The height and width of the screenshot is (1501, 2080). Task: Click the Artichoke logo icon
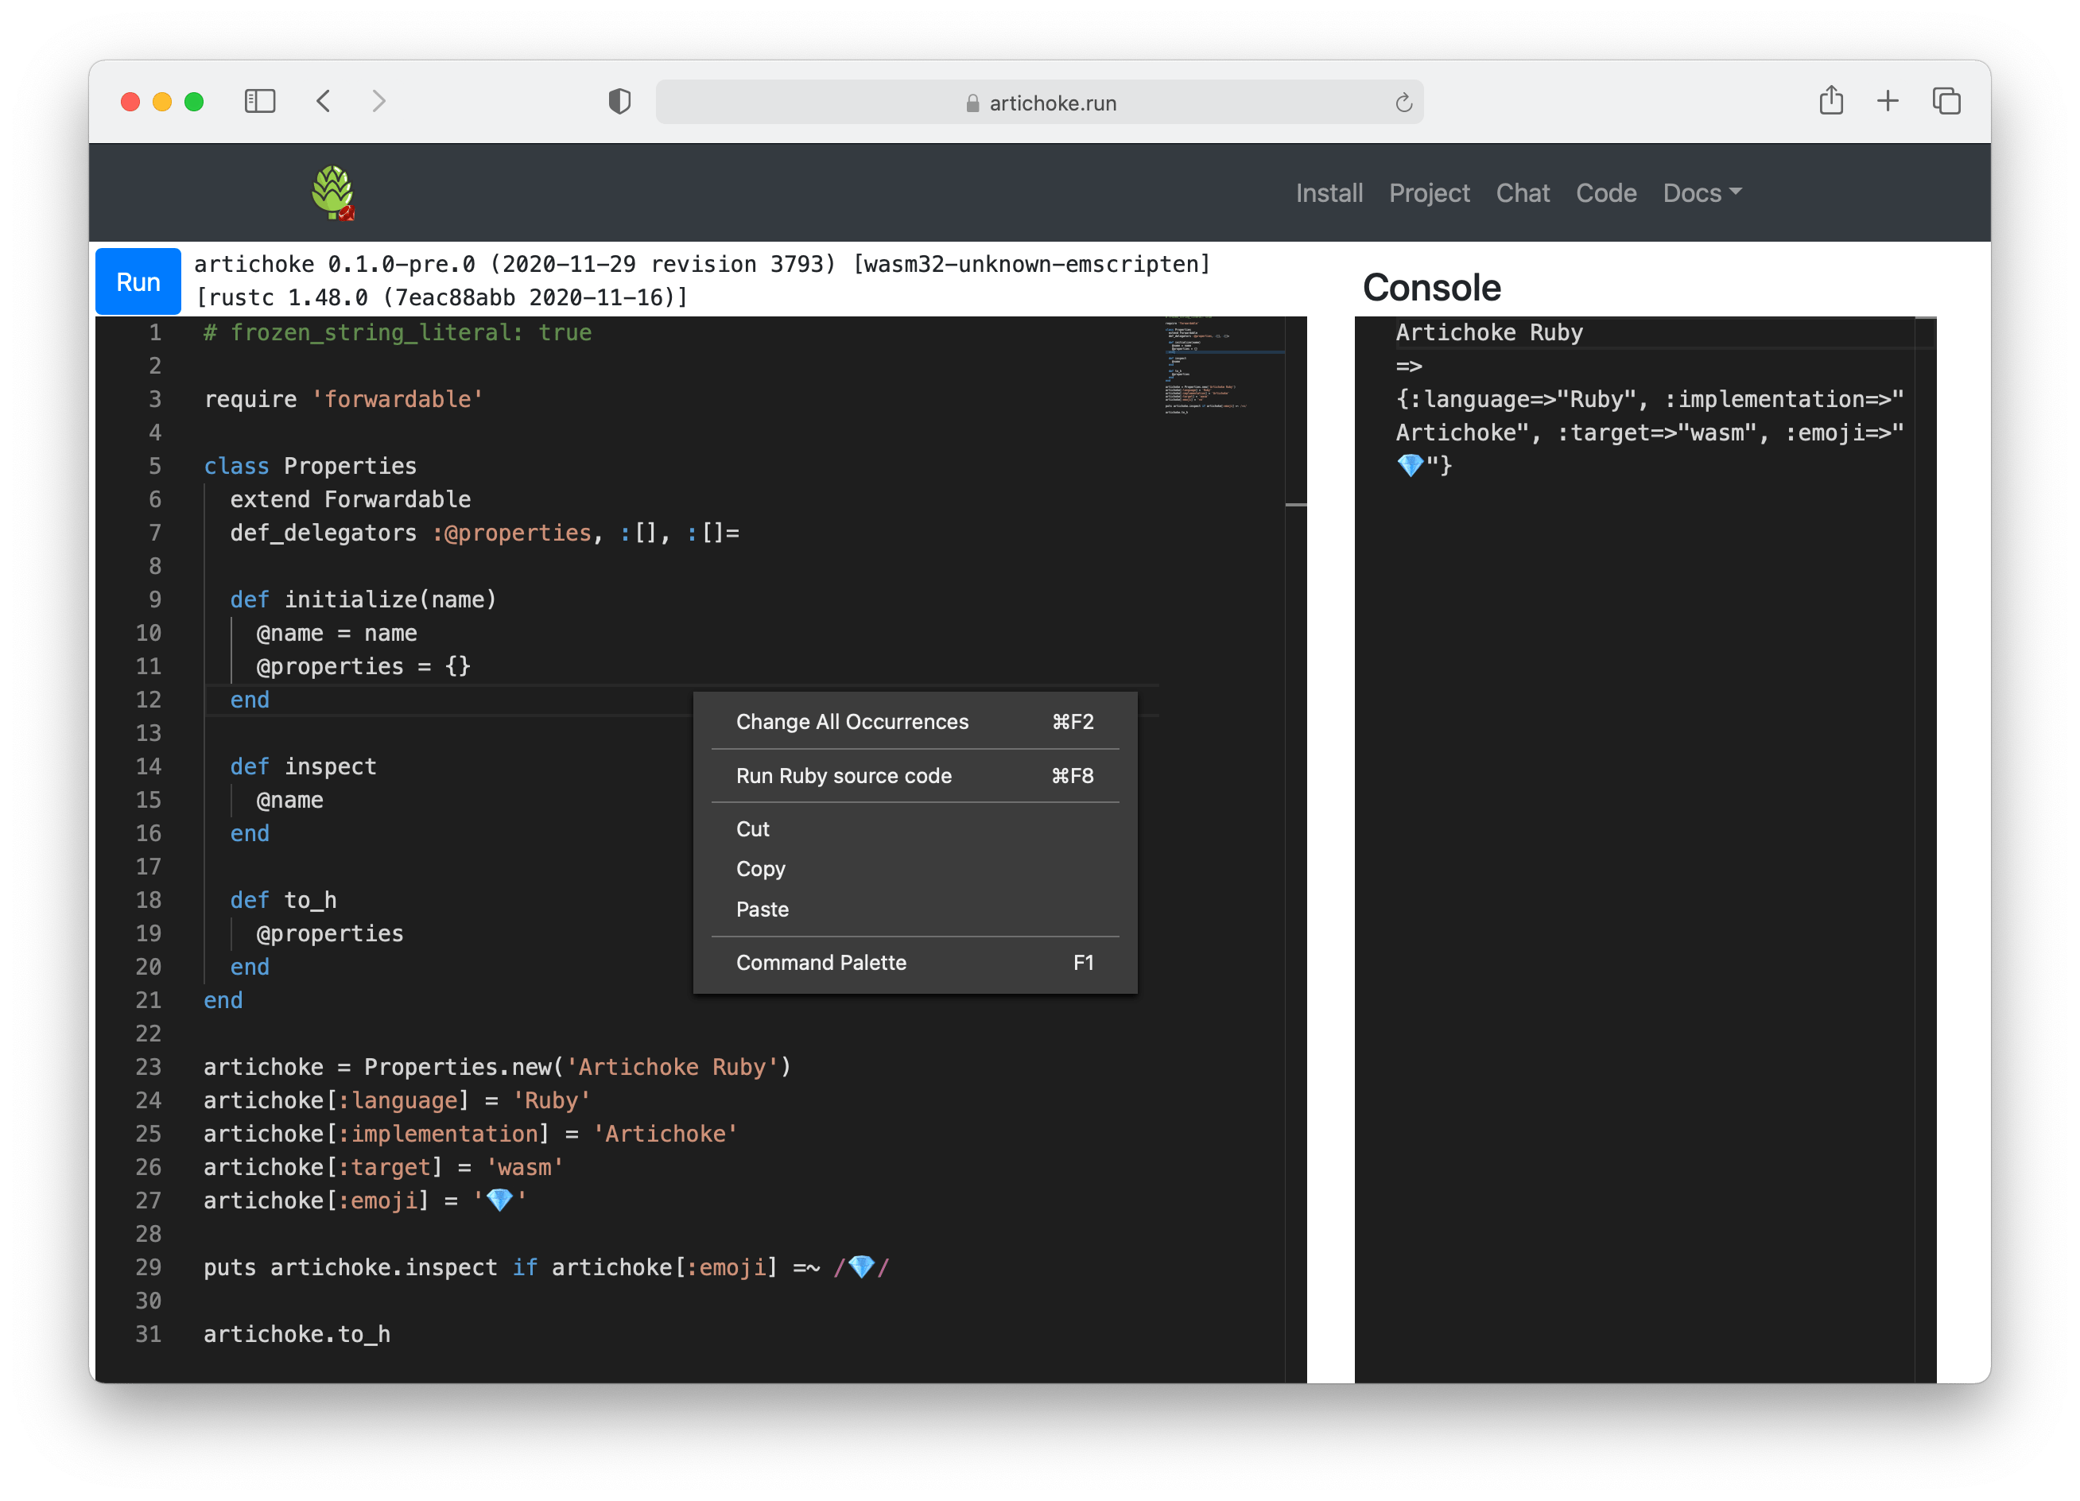pos(333,192)
